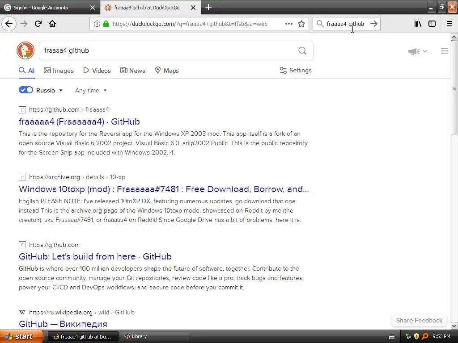This screenshot has height=343, width=458.
Task: Close the DuckDuckGo search tab
Action: coord(193,8)
